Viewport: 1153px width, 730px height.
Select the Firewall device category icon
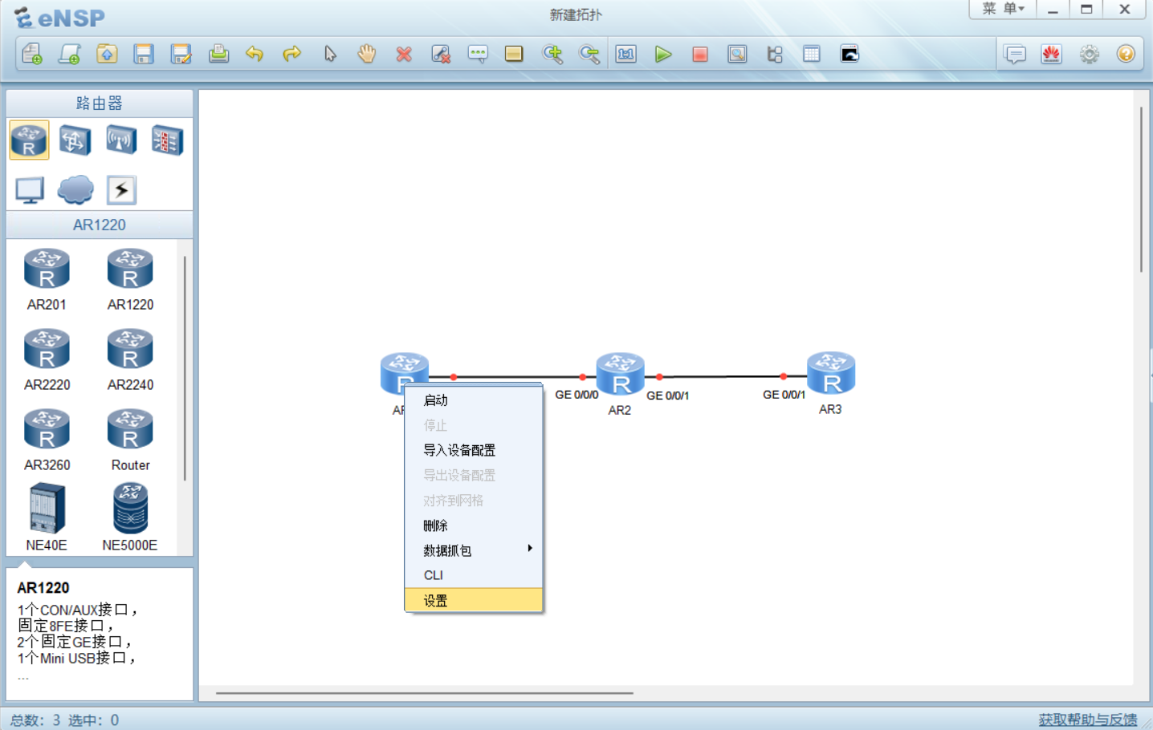pos(167,140)
